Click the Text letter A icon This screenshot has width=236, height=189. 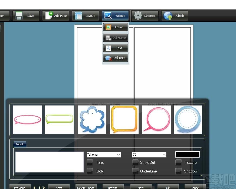108,48
